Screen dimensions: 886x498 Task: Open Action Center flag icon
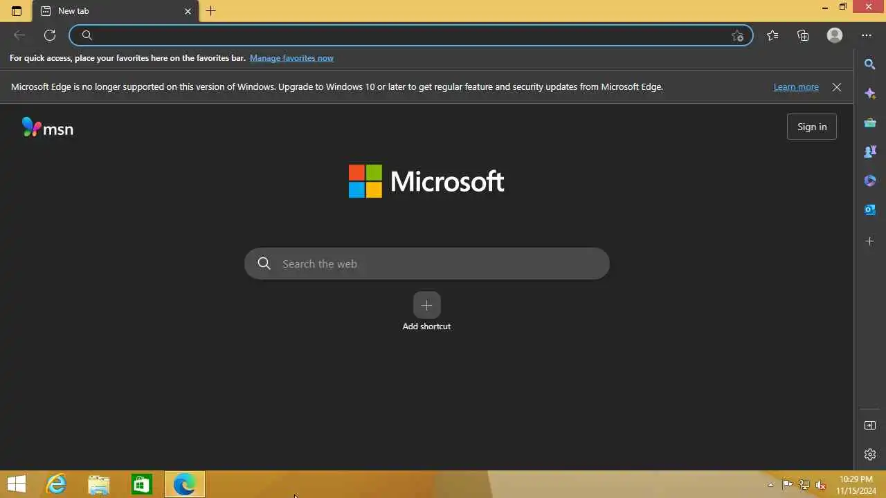click(787, 485)
